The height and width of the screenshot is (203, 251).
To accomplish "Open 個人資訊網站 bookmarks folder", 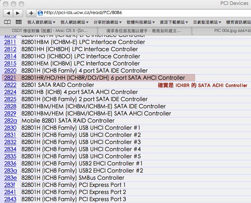I will [x=41, y=22].
